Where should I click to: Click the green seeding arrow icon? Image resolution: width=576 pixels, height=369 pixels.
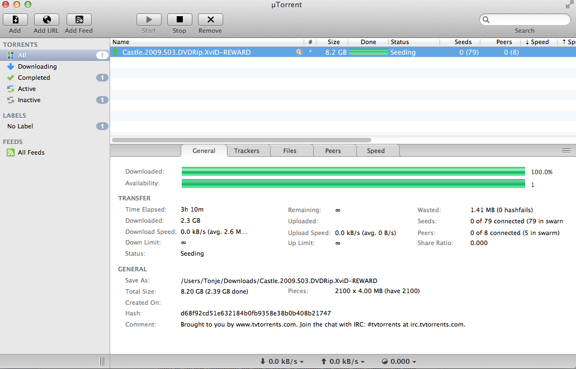click(x=115, y=52)
